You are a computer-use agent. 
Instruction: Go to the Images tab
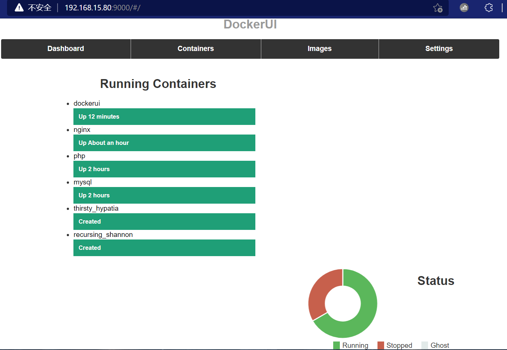[x=320, y=49]
